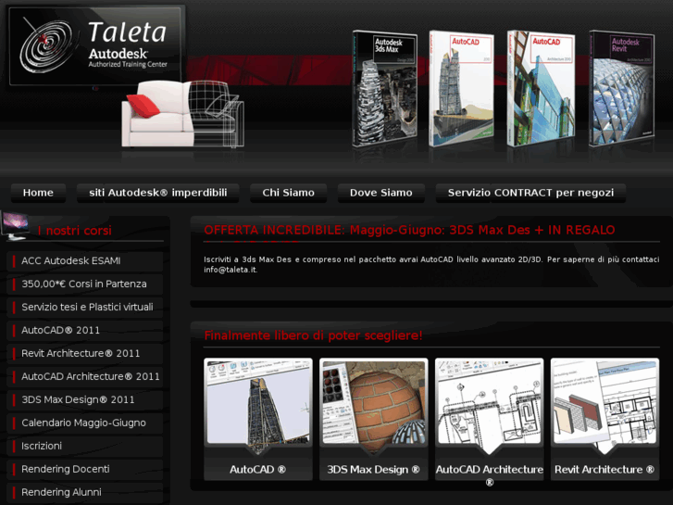Click Finalmente libero di poter scegliere heading

pyautogui.click(x=313, y=335)
